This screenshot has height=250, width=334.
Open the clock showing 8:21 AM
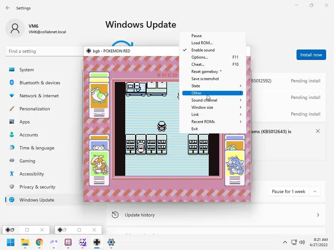click(318, 242)
